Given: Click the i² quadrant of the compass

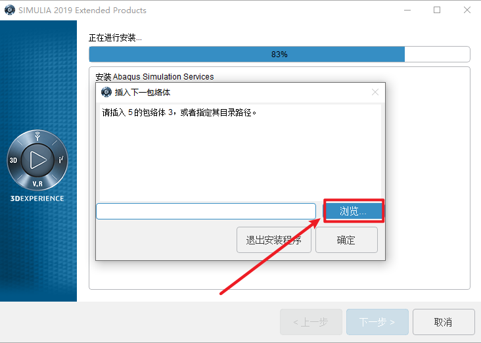Looking at the screenshot, I should pos(61,160).
